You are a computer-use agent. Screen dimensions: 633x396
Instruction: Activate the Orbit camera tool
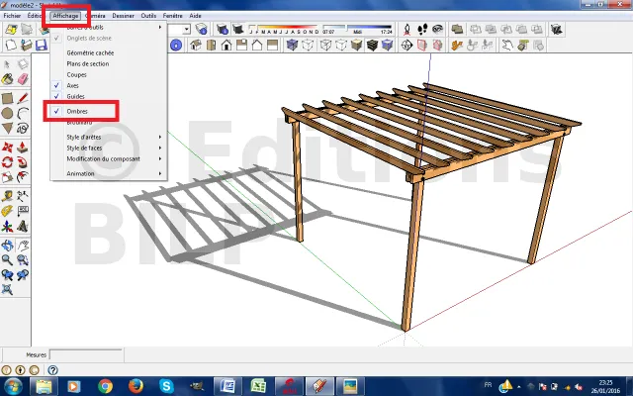[8, 246]
